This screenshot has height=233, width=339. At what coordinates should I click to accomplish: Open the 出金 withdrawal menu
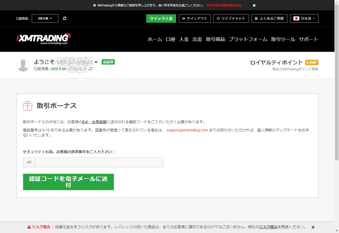coord(197,39)
